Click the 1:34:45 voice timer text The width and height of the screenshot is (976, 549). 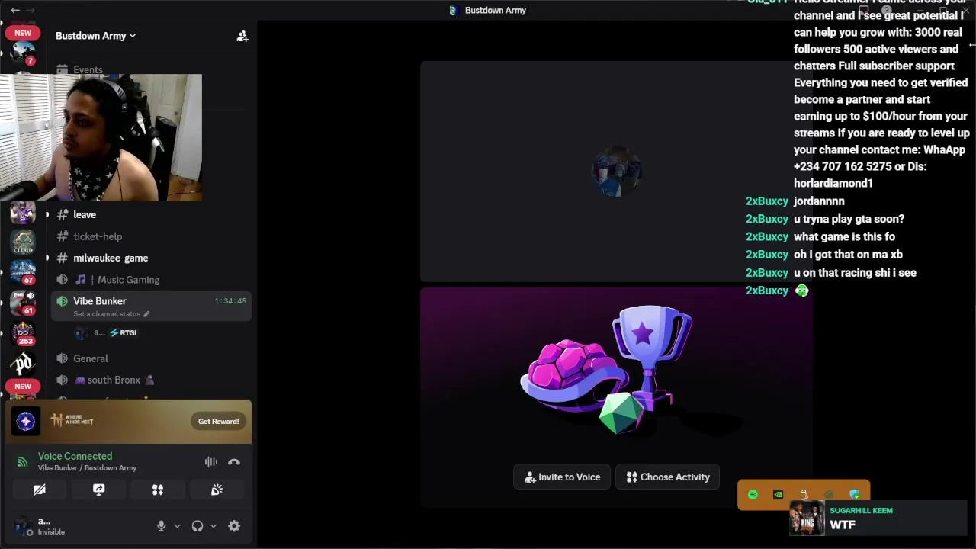coord(230,301)
